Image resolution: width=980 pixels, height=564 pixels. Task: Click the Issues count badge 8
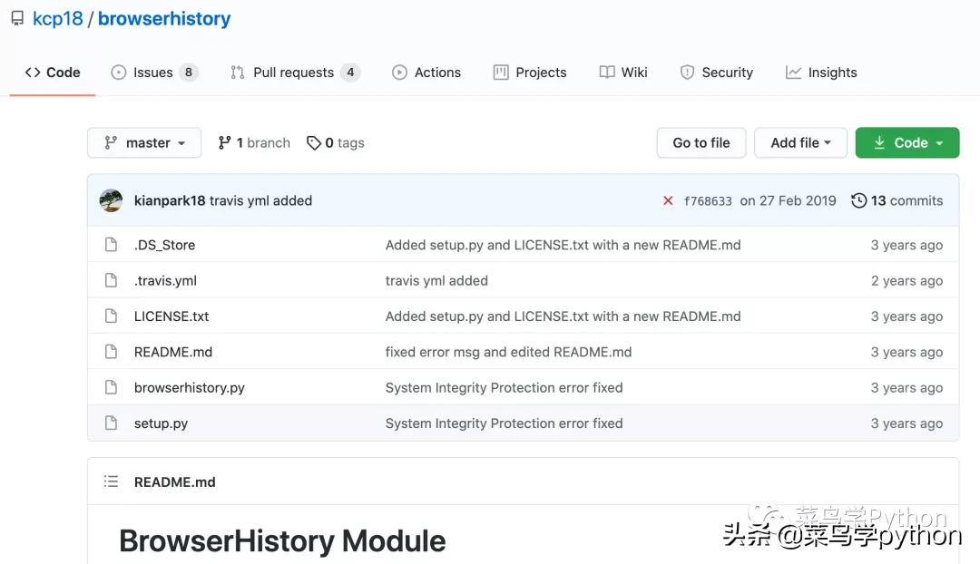click(x=188, y=73)
